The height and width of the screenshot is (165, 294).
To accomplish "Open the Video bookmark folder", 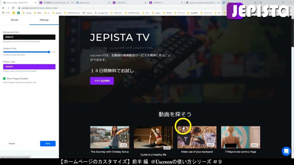I will tap(156, 13).
